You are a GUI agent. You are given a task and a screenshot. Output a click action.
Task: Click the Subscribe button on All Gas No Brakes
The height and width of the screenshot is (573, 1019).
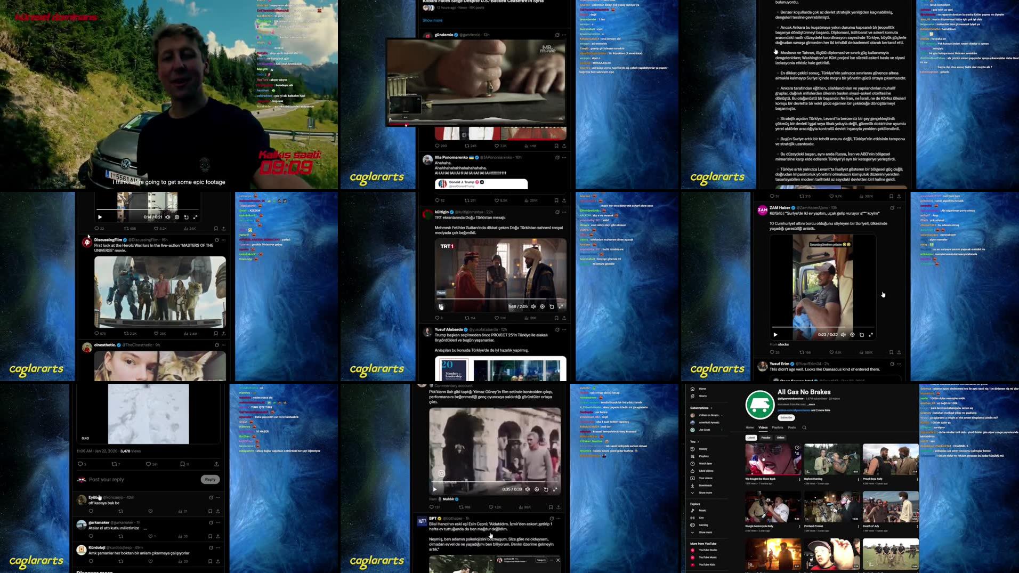[x=786, y=417]
